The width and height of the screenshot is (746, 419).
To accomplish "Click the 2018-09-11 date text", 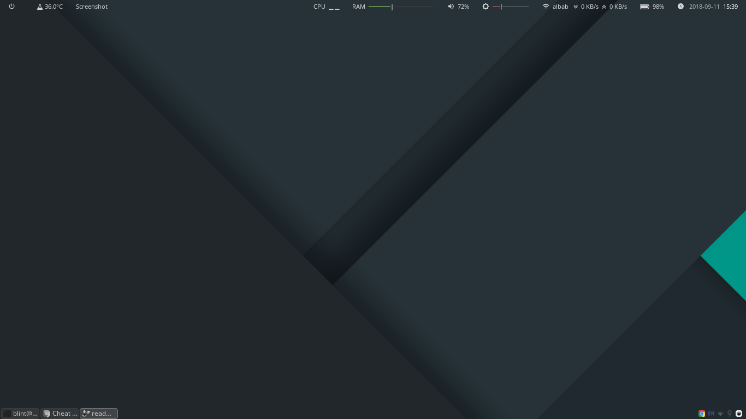I will (x=704, y=7).
